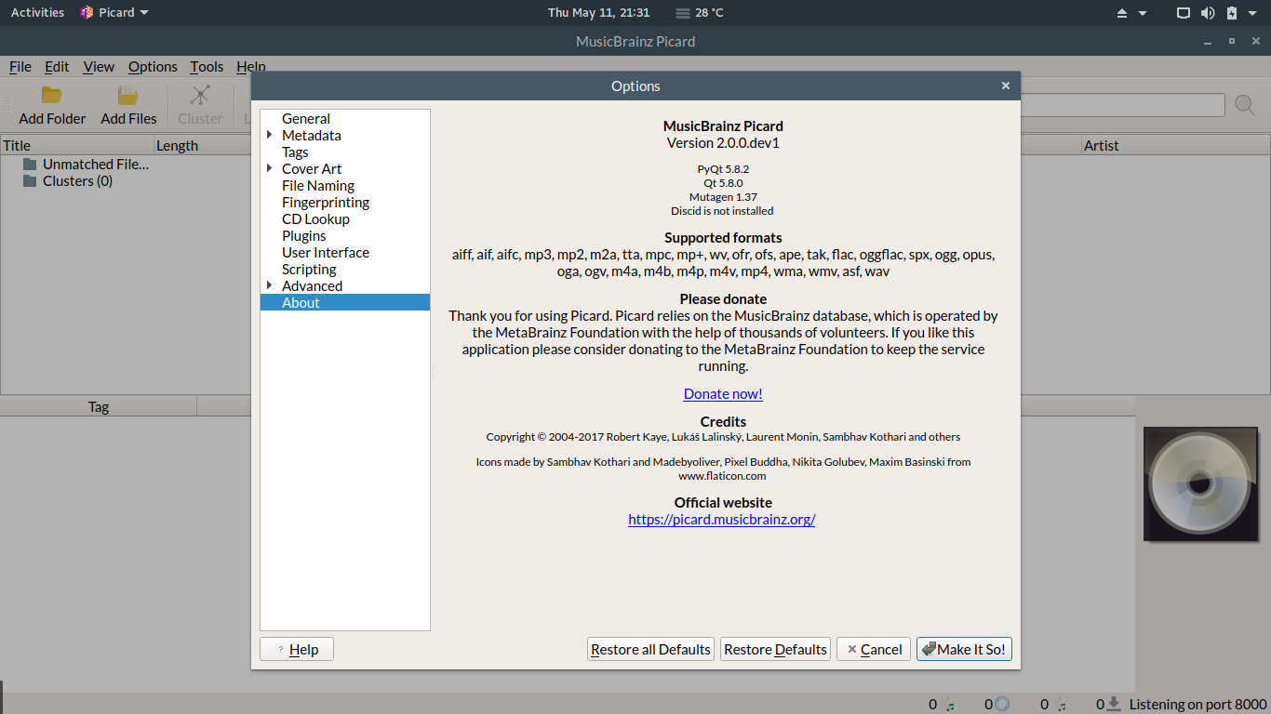Click the magnifier search icon in main window
The height and width of the screenshot is (714, 1271).
[1245, 105]
